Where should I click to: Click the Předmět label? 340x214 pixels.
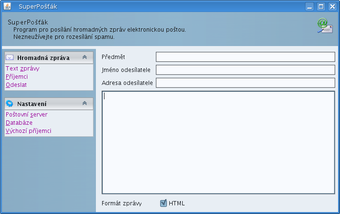tap(113, 57)
